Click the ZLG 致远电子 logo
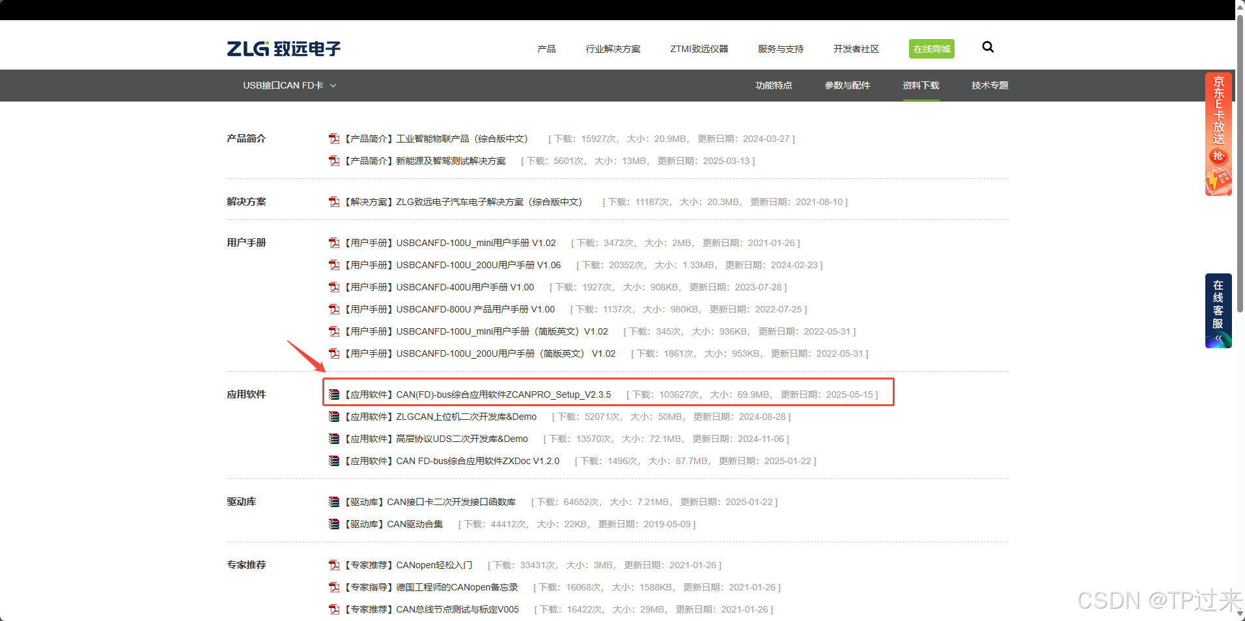Viewport: 1245px width, 621px height. click(283, 49)
